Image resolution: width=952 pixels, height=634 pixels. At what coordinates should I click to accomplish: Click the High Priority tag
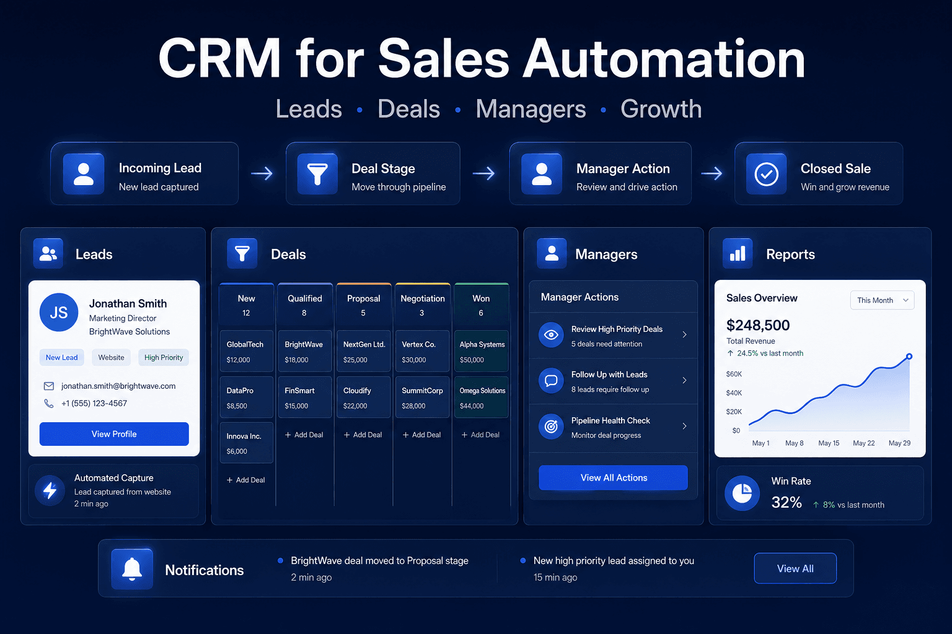point(164,357)
